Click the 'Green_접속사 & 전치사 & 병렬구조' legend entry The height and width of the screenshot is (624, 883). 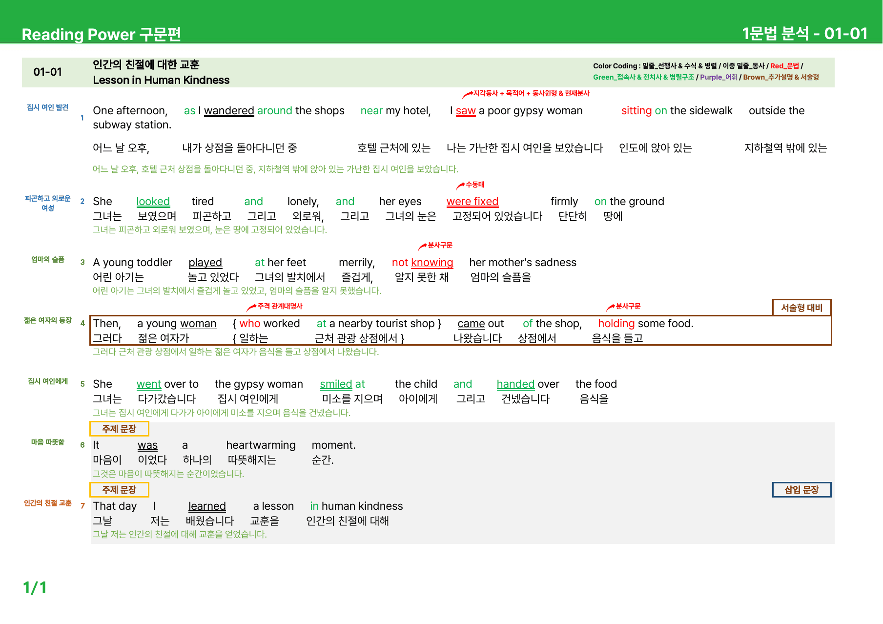[643, 77]
